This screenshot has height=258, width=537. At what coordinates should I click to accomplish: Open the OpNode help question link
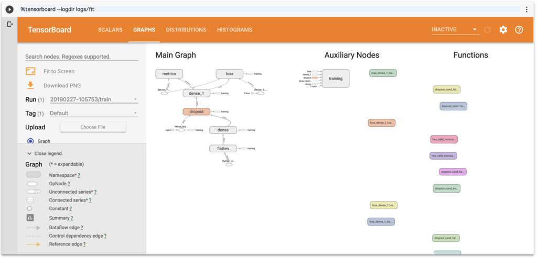(x=69, y=184)
